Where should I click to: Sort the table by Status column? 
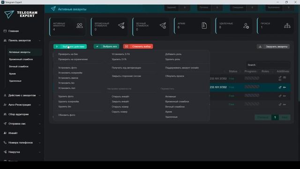tap(233, 71)
